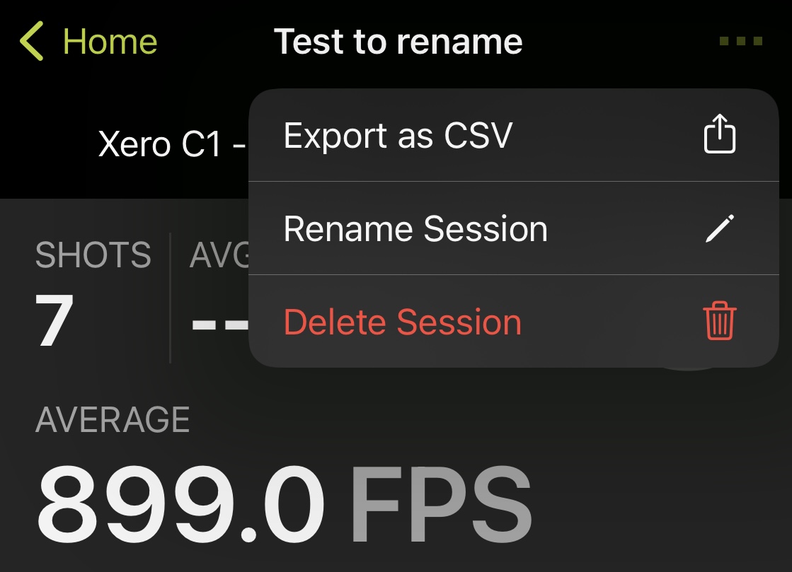Choose the Rename Session option
Image resolution: width=792 pixels, height=572 pixels.
coord(514,228)
